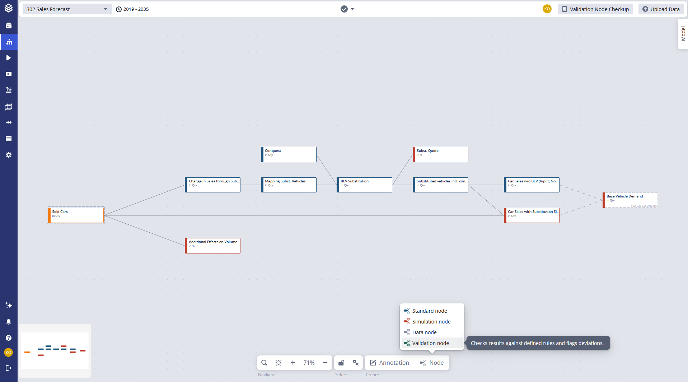This screenshot has height=382, width=688.
Task: Select the BEV Substitution node
Action: (x=364, y=185)
